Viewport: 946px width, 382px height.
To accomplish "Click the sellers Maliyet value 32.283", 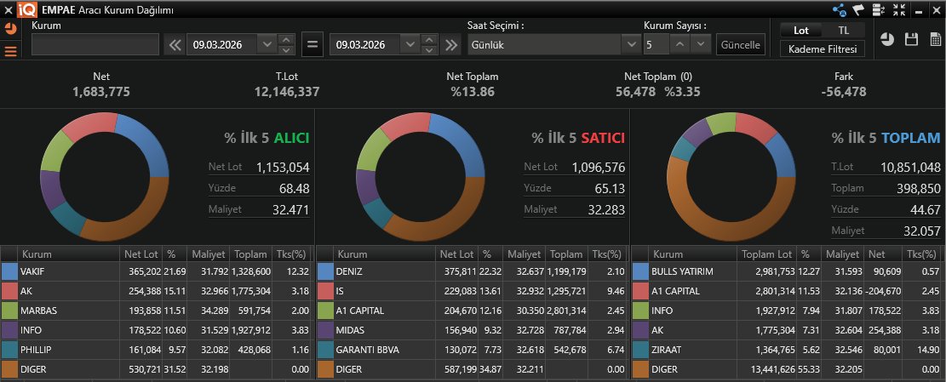I will [x=606, y=210].
